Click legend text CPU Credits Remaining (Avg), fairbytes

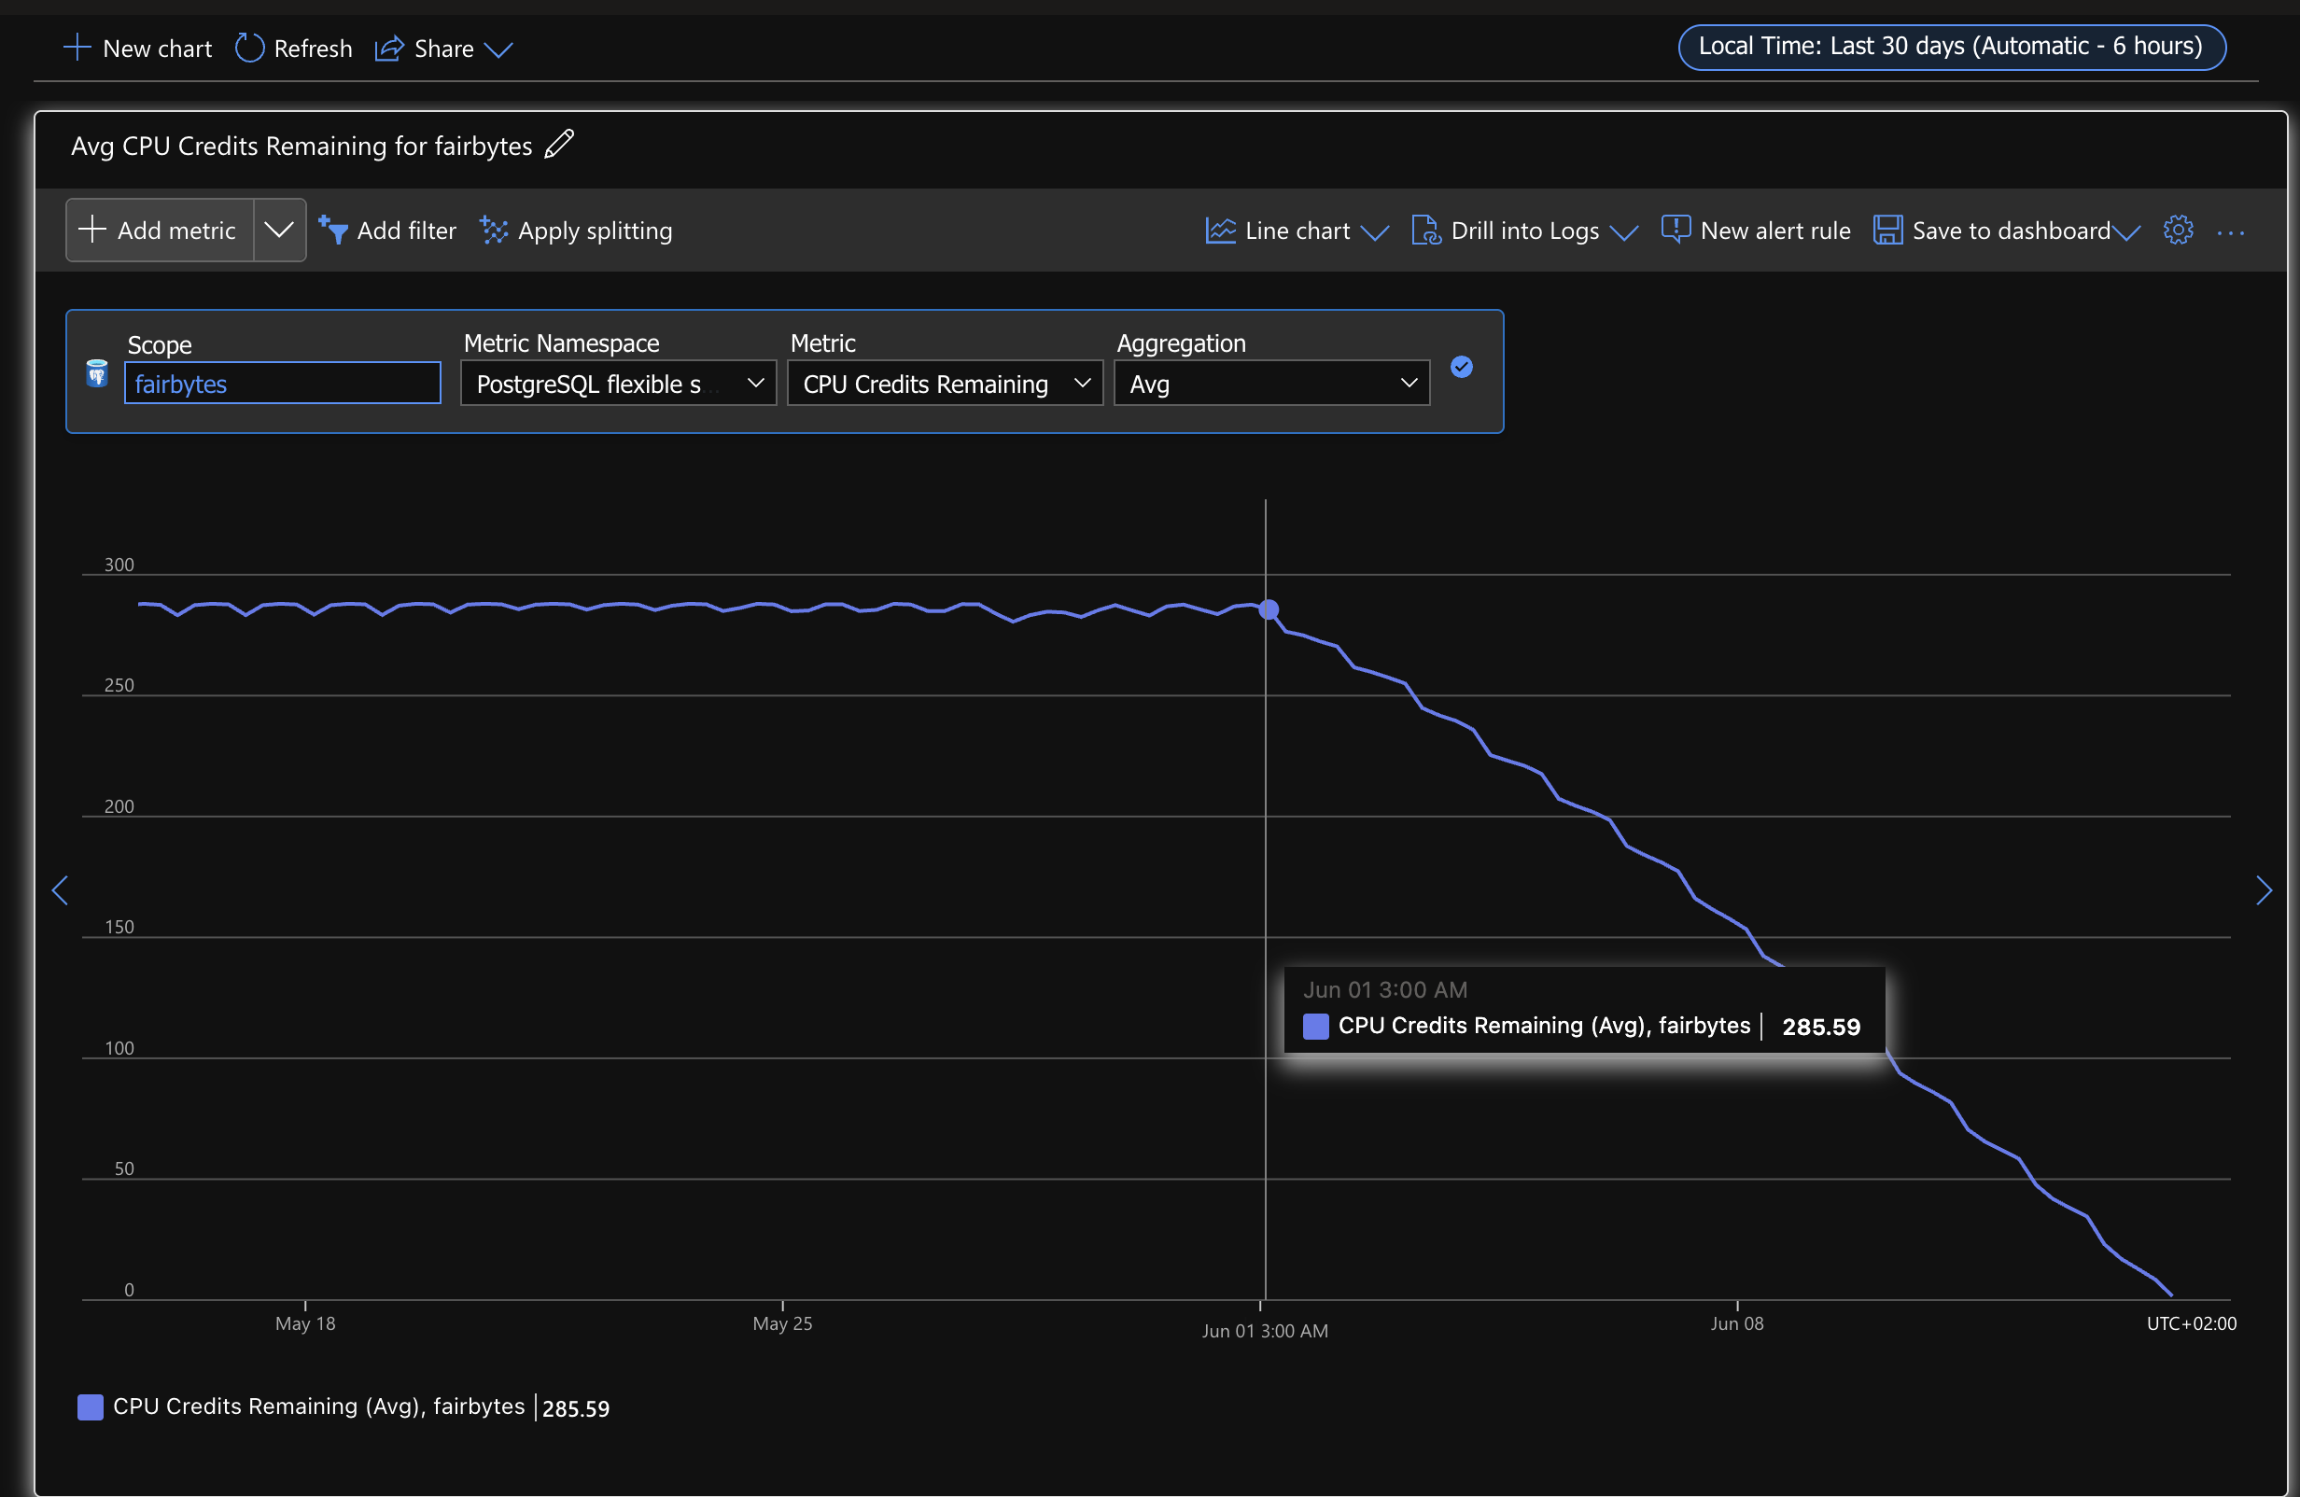319,1406
